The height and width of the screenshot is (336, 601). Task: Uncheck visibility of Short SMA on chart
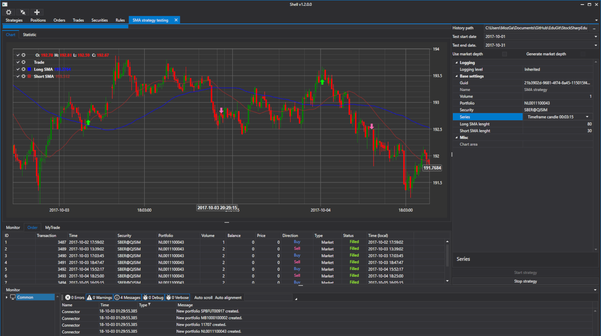[18, 76]
